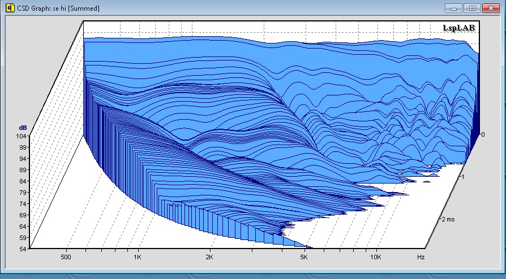
Task: Click the 10K frequency axis label
Action: click(x=376, y=257)
